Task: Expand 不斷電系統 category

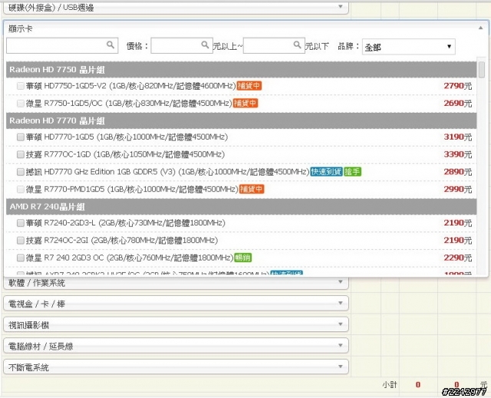Action: (176, 367)
